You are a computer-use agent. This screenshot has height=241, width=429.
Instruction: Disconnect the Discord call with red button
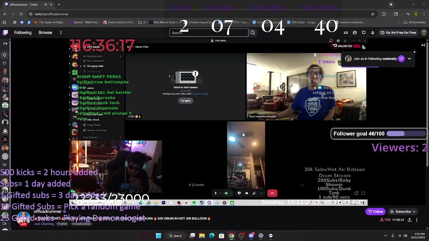[272, 193]
